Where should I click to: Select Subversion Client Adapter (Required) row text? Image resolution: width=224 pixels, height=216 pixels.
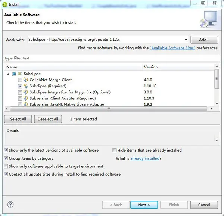pos(63,98)
